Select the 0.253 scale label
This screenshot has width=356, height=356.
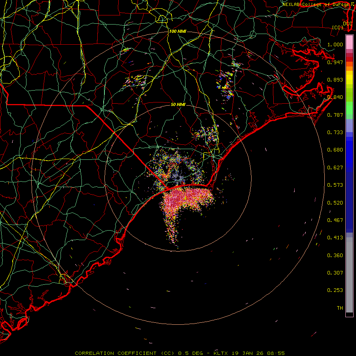[335, 290]
